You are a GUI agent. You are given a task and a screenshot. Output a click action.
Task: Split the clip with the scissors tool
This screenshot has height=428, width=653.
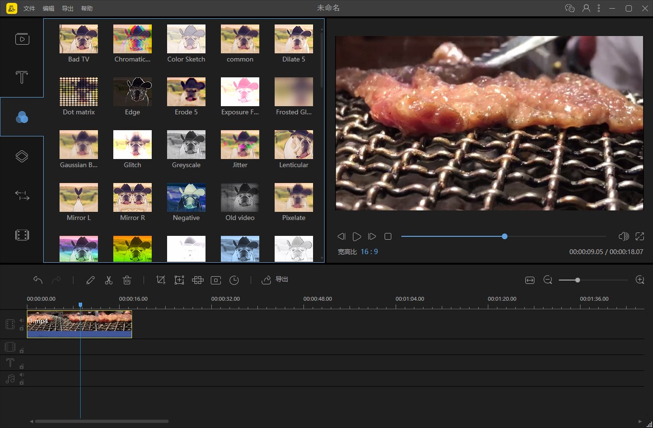click(109, 280)
